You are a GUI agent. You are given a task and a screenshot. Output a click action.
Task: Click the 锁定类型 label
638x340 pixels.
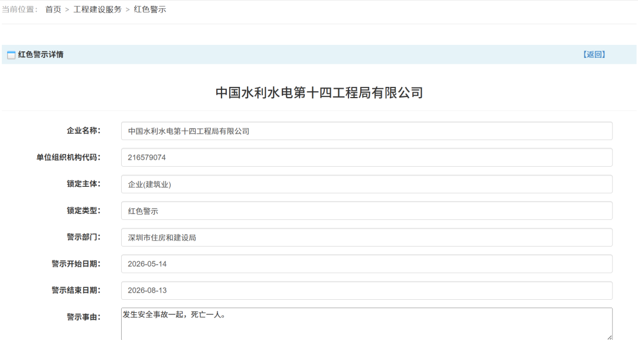pos(83,211)
